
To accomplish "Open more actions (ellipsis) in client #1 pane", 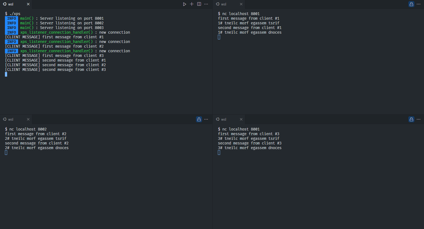I will click(419, 4).
